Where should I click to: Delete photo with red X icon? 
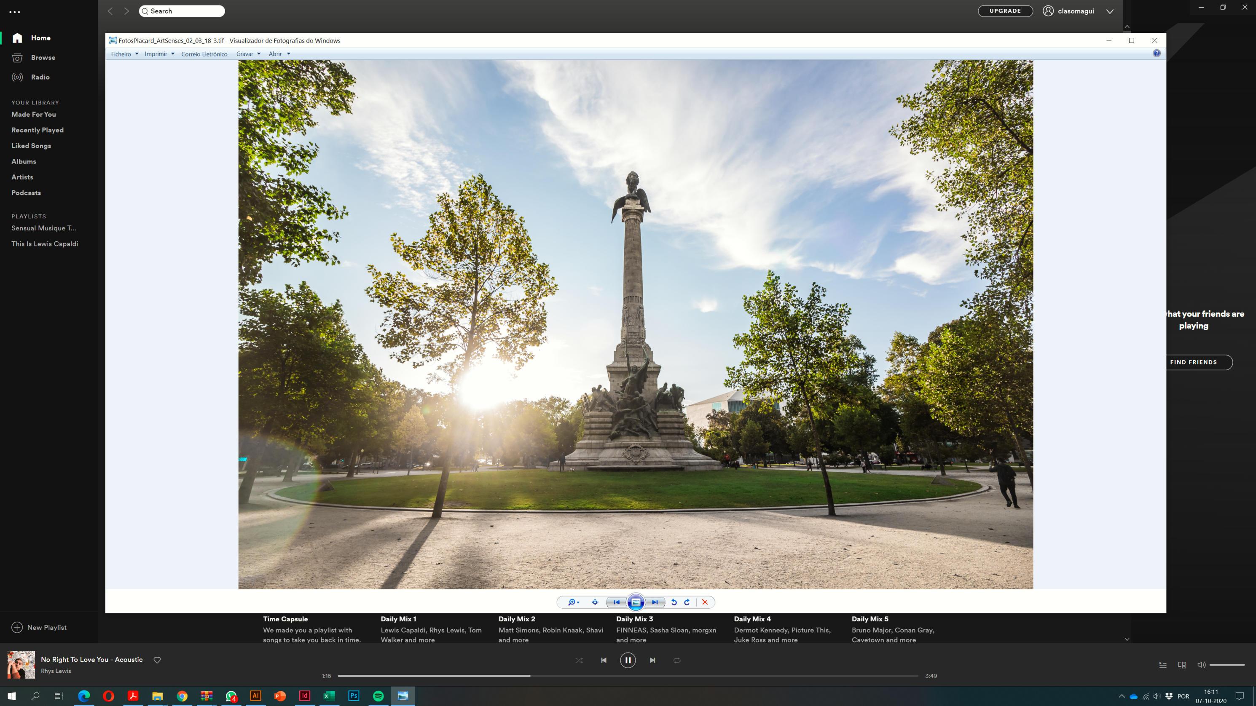(x=705, y=602)
